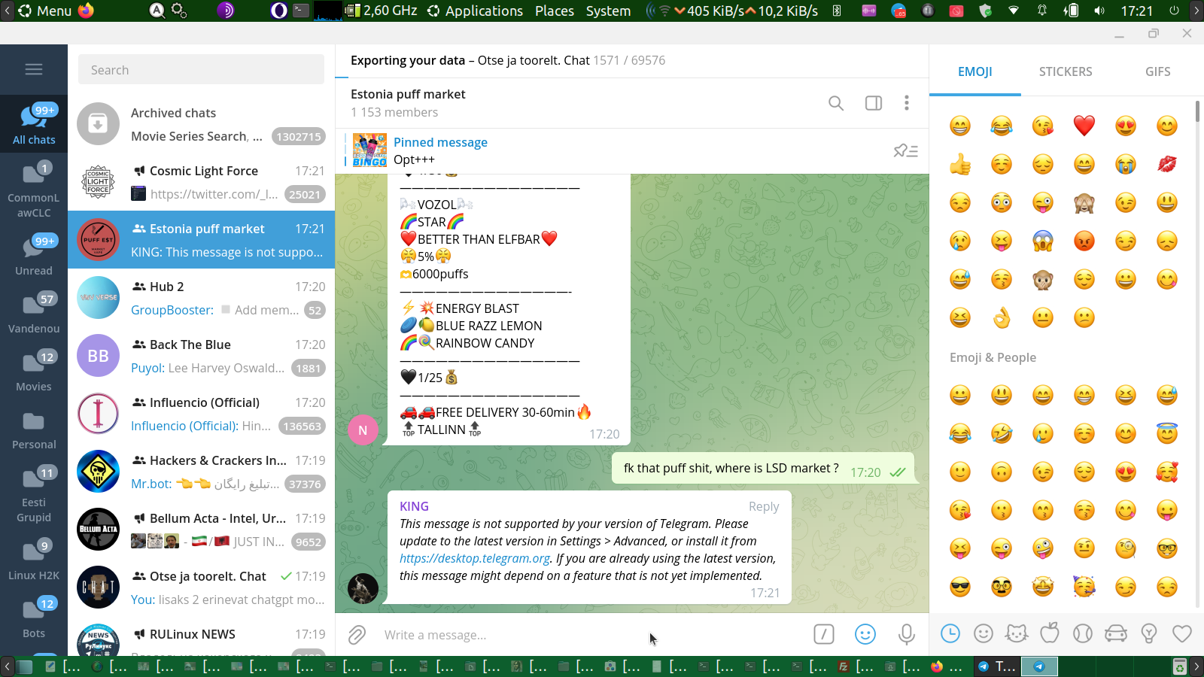
Task: Select the Movies chat folder
Action: [x=34, y=372]
